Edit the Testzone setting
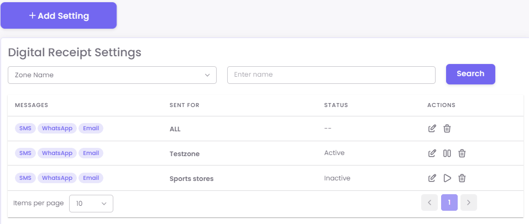Image resolution: width=529 pixels, height=224 pixels. [432, 153]
